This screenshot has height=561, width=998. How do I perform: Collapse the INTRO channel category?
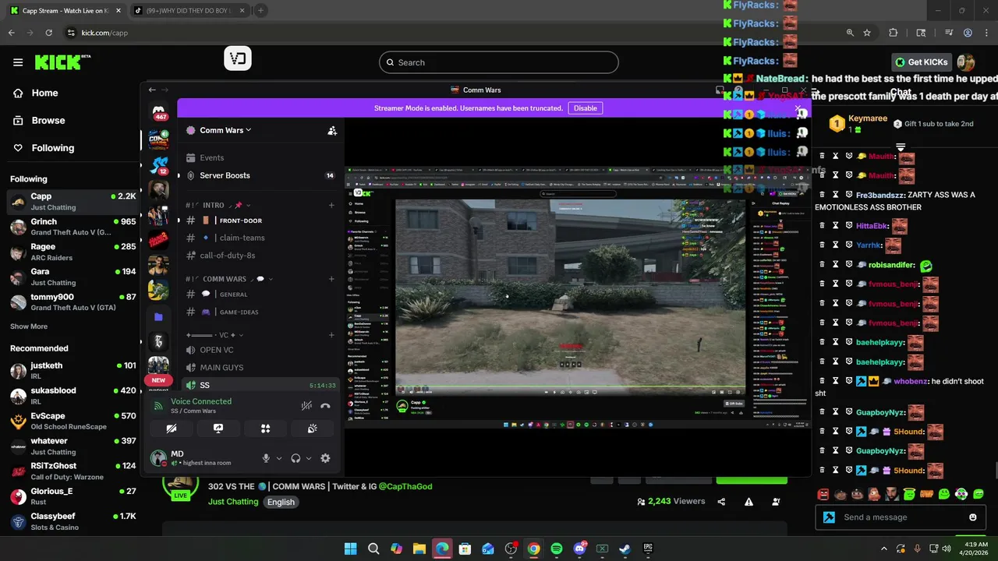[219, 205]
